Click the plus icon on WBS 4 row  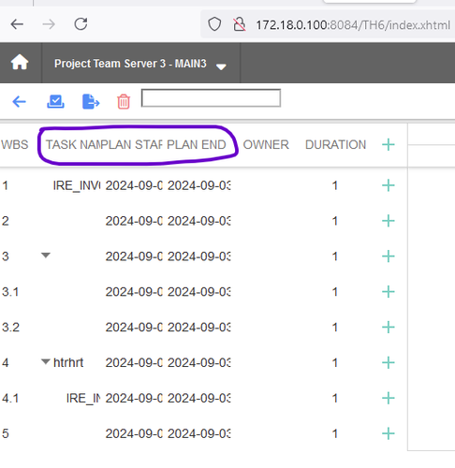(389, 363)
